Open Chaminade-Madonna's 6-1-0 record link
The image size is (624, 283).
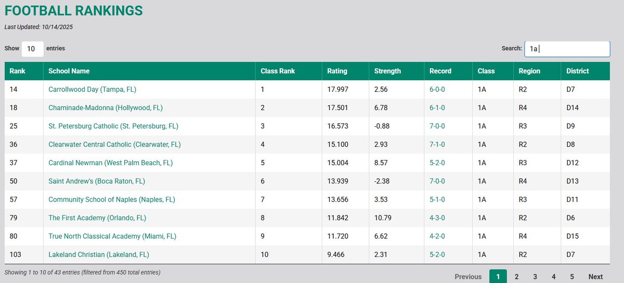(437, 108)
